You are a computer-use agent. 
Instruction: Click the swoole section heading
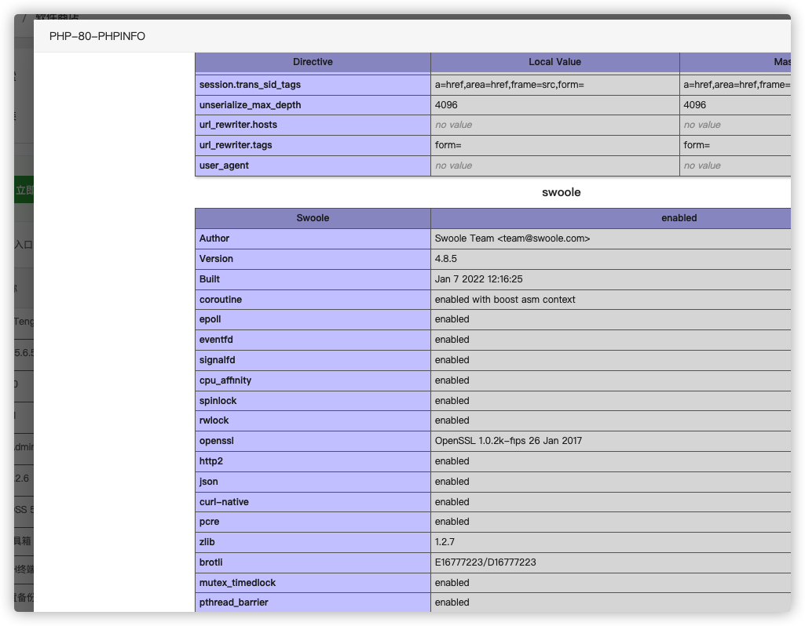pyautogui.click(x=561, y=192)
